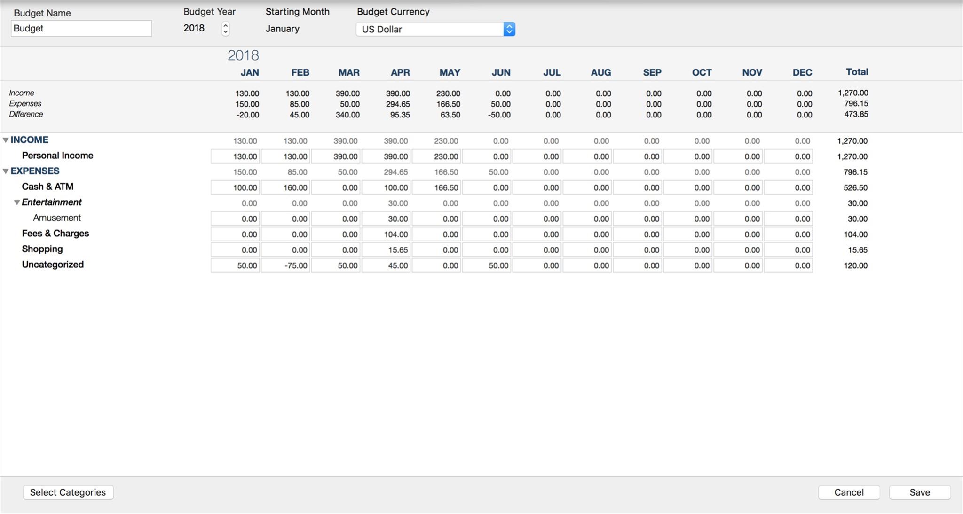Save the budget
This screenshot has height=514, width=963.
(x=919, y=492)
